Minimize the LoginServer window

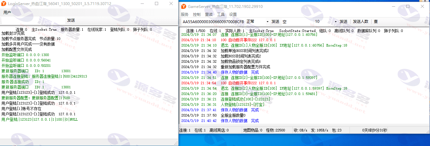[142, 3]
